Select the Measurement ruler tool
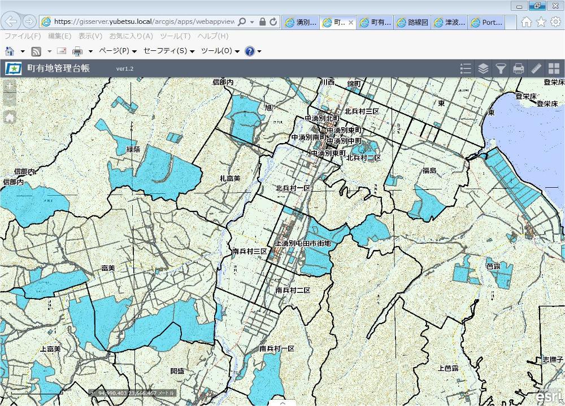565x406 pixels. coord(536,69)
